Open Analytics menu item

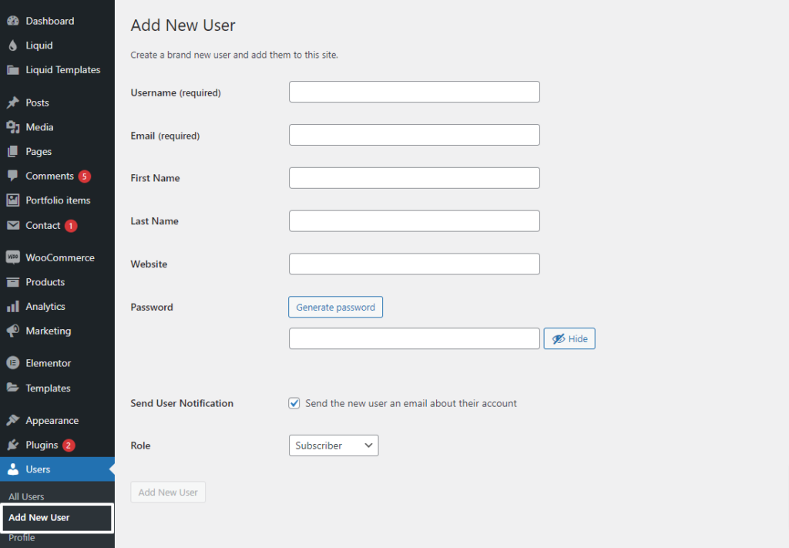pyautogui.click(x=57, y=307)
